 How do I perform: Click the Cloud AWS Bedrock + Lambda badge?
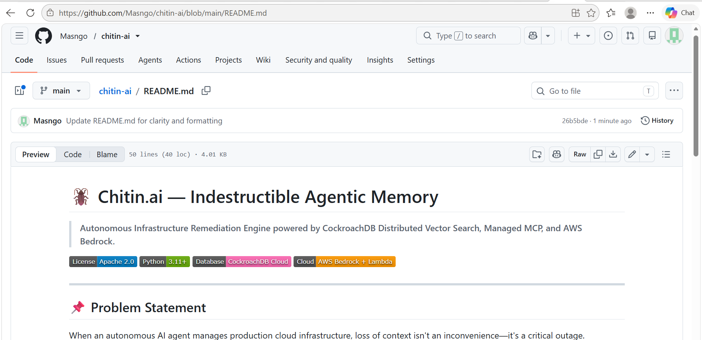coord(344,262)
